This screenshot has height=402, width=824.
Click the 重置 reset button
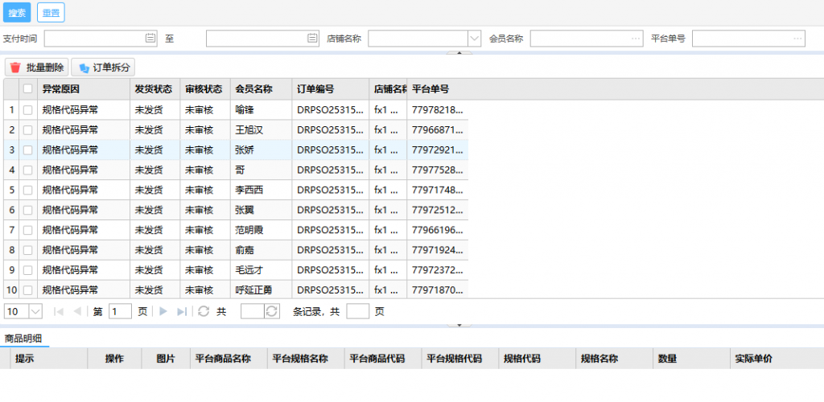(51, 13)
